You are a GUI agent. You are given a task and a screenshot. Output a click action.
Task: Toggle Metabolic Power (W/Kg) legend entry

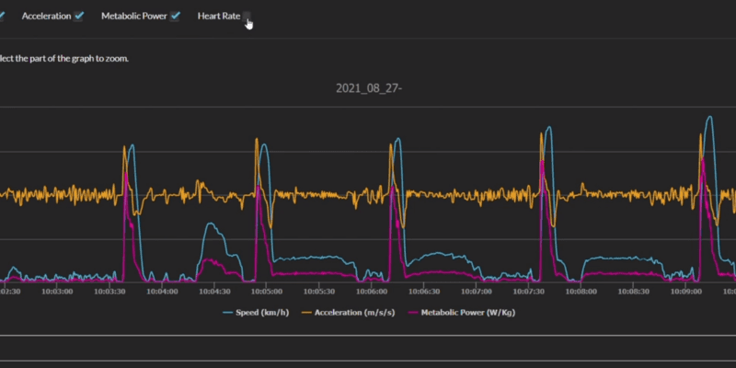coord(465,313)
